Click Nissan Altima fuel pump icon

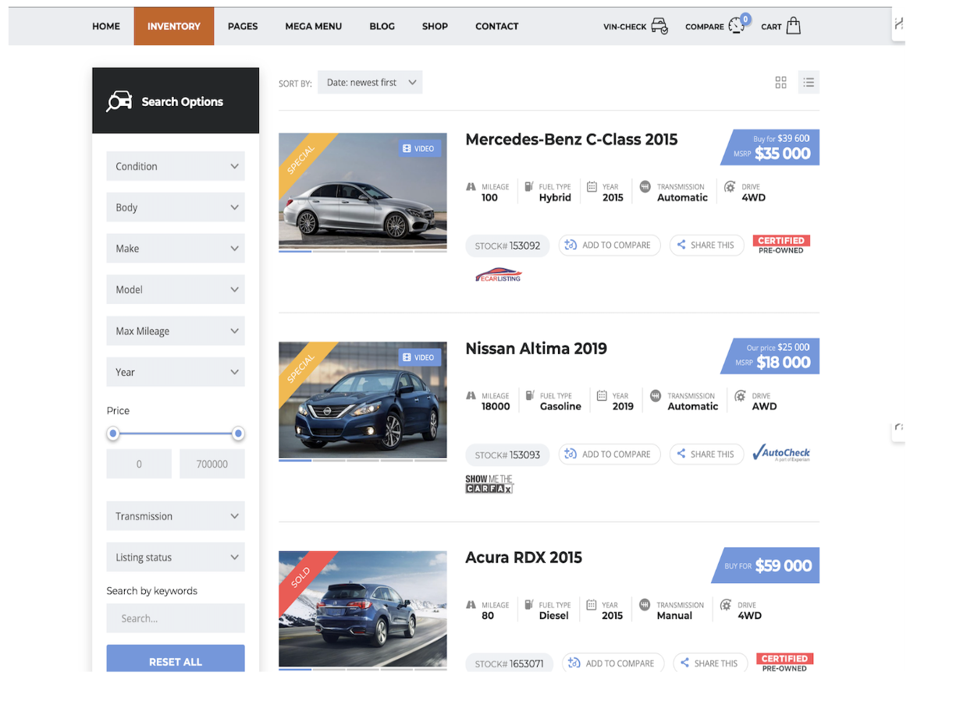(529, 395)
